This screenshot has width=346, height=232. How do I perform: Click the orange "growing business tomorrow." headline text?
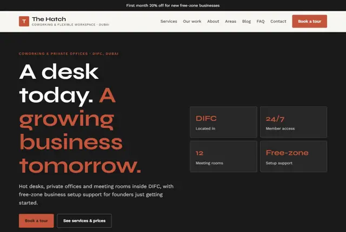(80, 142)
